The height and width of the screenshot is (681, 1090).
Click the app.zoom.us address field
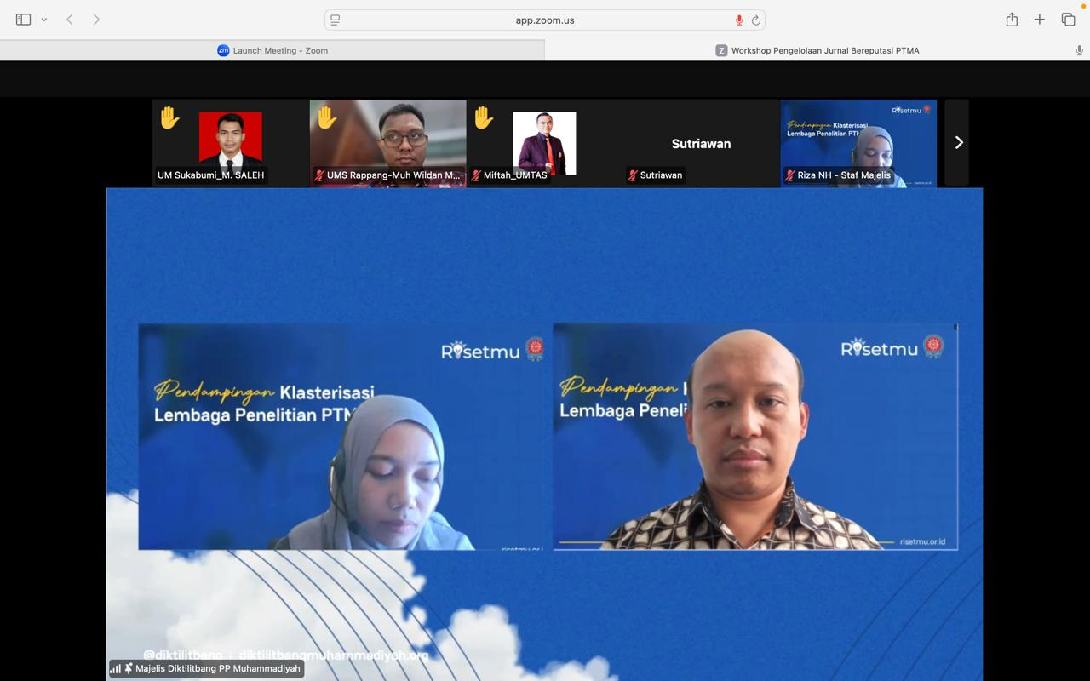tap(545, 20)
